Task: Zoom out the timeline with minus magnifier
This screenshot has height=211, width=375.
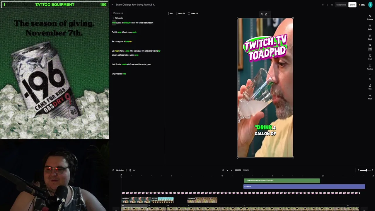Action: coord(358,170)
